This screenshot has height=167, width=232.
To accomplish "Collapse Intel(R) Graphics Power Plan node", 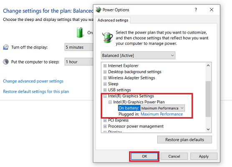I will [x=110, y=102].
